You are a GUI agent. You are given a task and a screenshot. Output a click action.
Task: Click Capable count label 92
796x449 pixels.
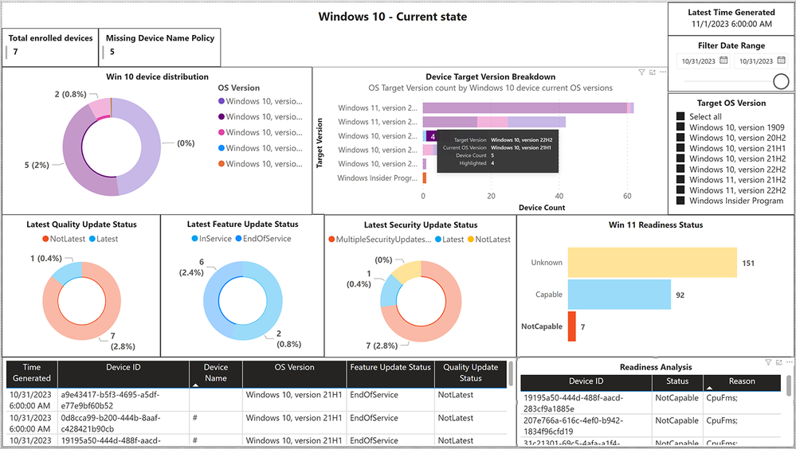coord(680,295)
